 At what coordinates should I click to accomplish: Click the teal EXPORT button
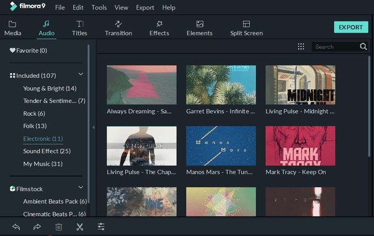[x=351, y=27]
